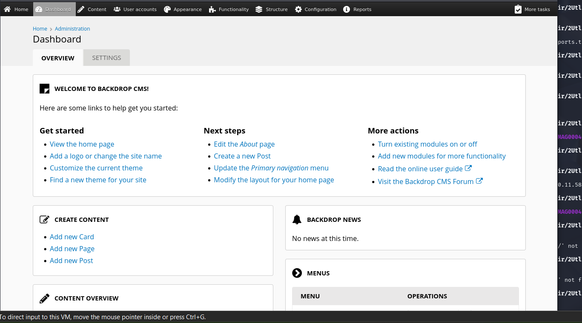Open the Functionality menu

(229, 9)
